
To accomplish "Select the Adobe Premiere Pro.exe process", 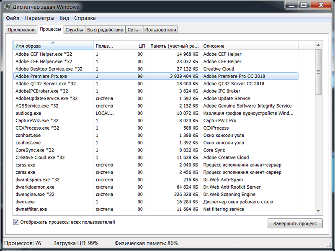I will tap(156, 76).
